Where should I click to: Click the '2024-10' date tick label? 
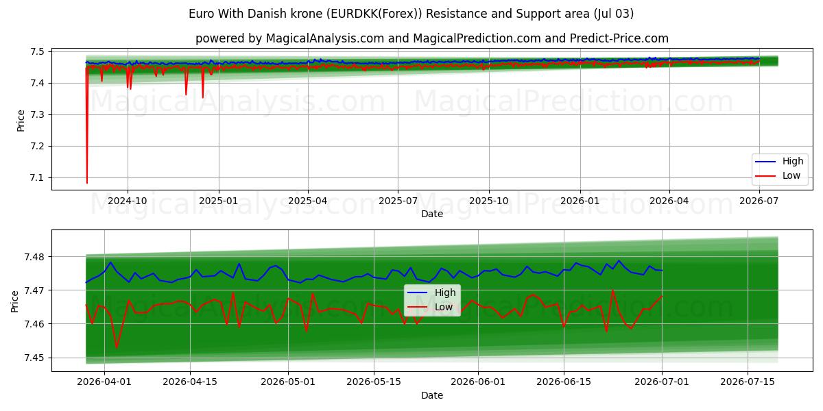click(x=128, y=201)
